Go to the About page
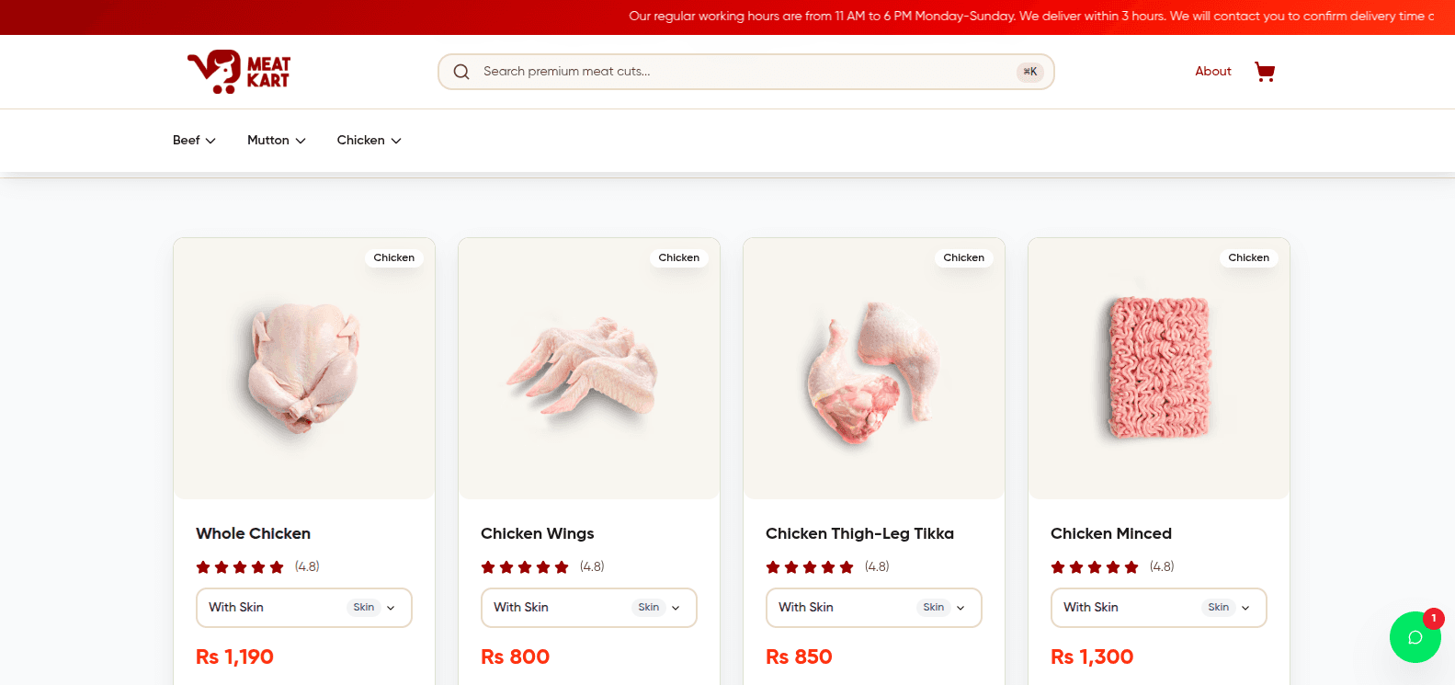 pos(1212,72)
